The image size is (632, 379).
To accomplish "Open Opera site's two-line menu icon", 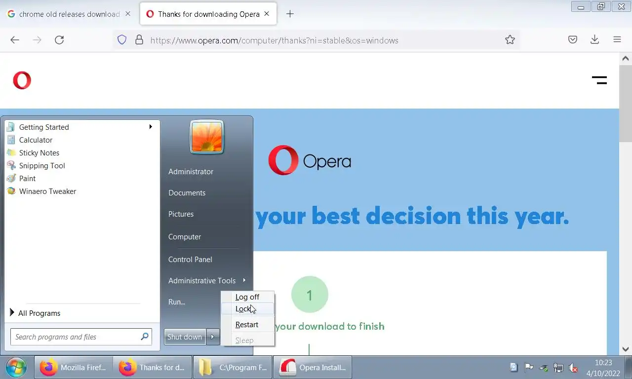I will click(x=599, y=80).
